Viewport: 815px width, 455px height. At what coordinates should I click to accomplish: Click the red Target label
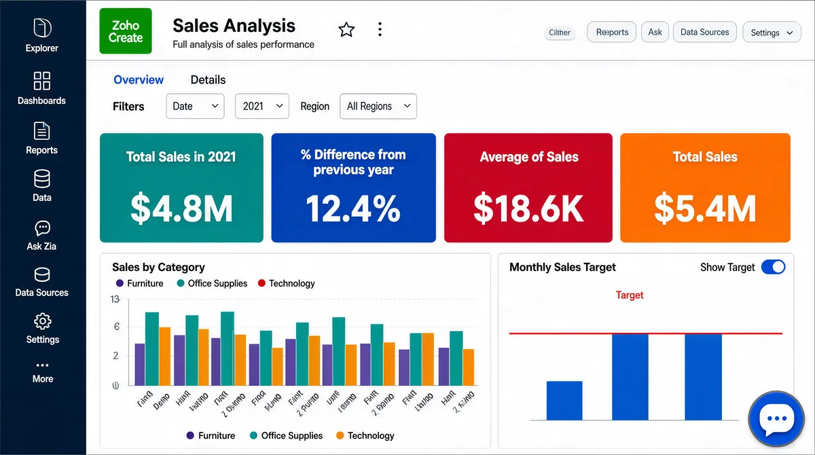point(630,295)
